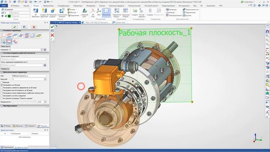Enable Показывать все 2D элементы на 3D виде
Screen dimensions: 270x152
click(2, 90)
